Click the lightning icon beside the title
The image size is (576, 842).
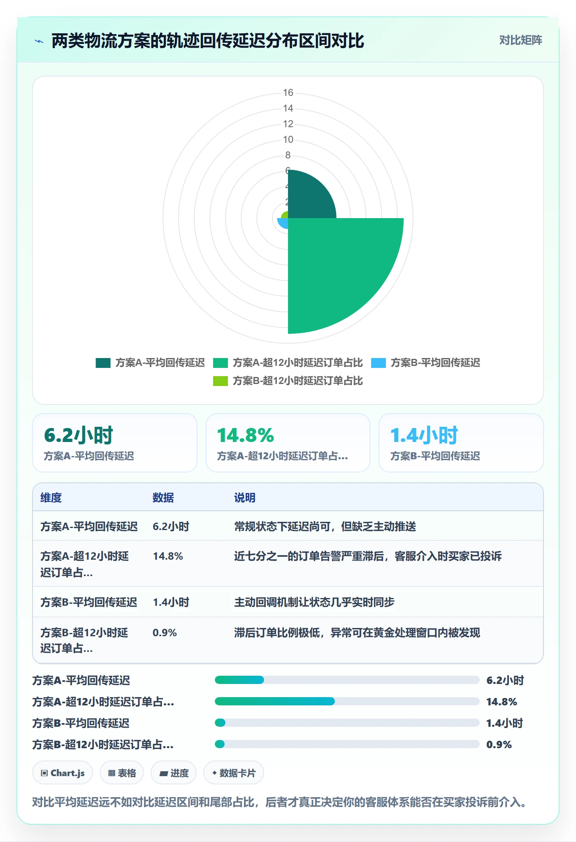point(39,41)
